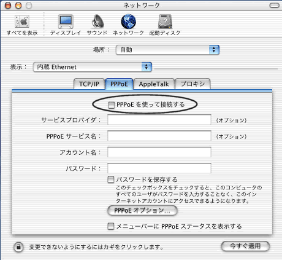Select the ネットワーク globe icon in toolbar
The image size is (282, 260).
[x=128, y=22]
